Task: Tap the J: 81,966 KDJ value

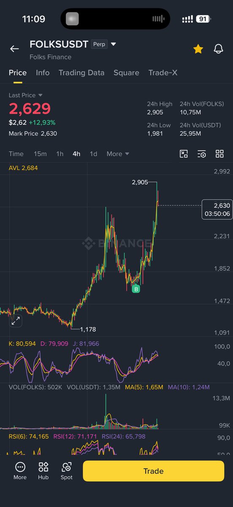Action: coord(86,343)
